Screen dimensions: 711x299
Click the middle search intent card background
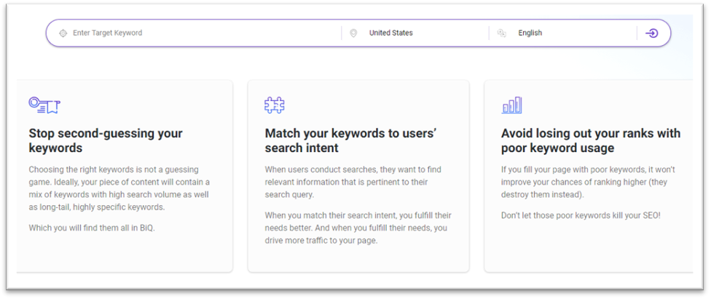358,258
